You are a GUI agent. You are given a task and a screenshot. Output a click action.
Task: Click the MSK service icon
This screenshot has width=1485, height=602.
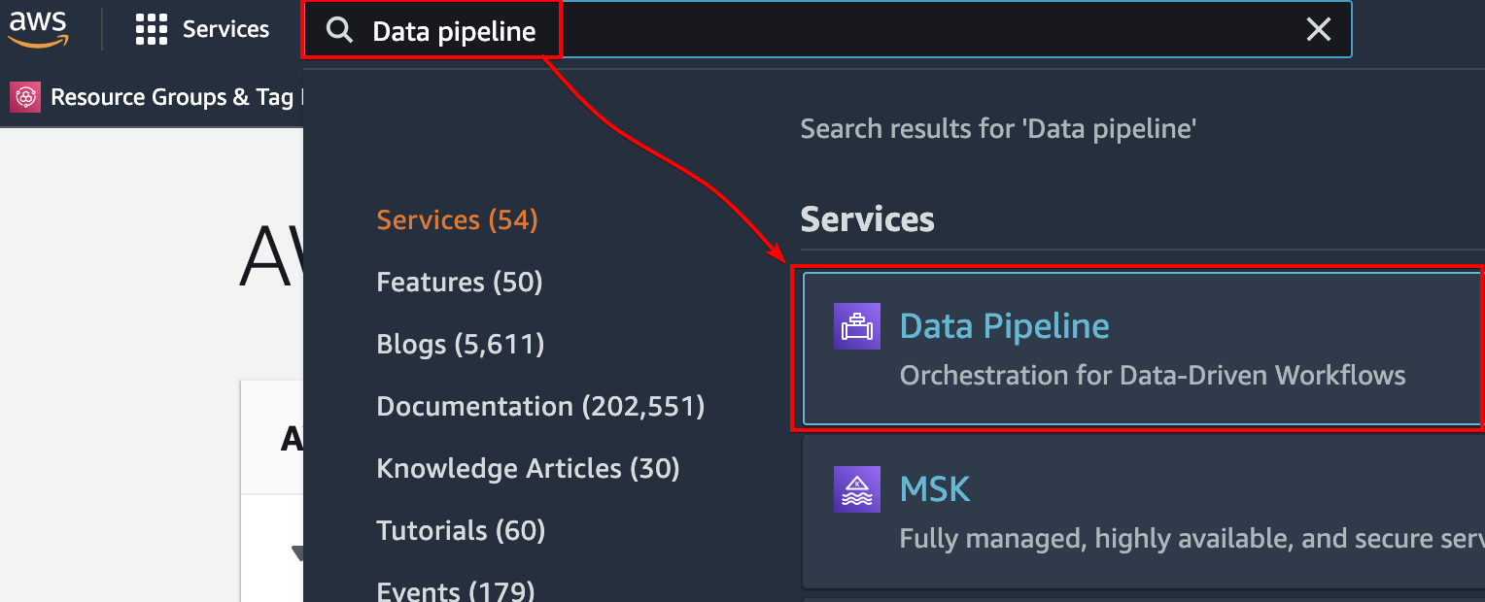click(857, 489)
